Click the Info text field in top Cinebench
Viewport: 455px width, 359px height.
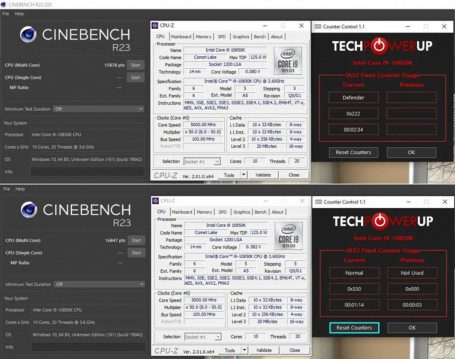tap(88, 172)
